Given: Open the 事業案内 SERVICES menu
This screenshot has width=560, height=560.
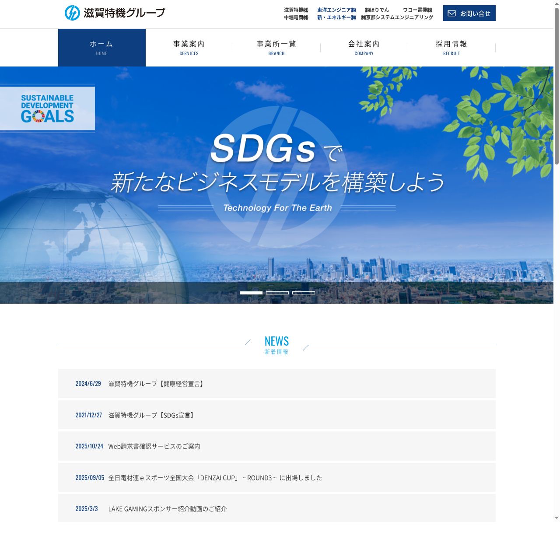Looking at the screenshot, I should point(189,48).
